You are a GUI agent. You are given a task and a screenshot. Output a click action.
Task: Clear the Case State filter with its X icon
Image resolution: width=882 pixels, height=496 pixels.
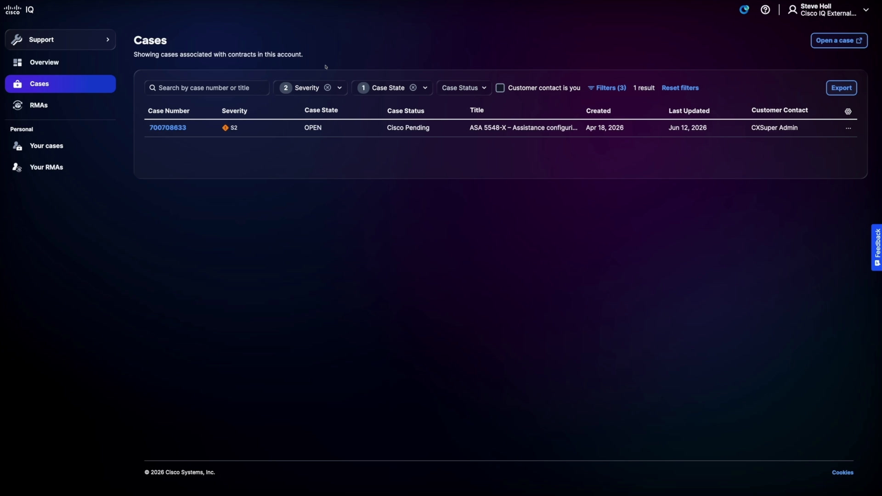click(413, 88)
